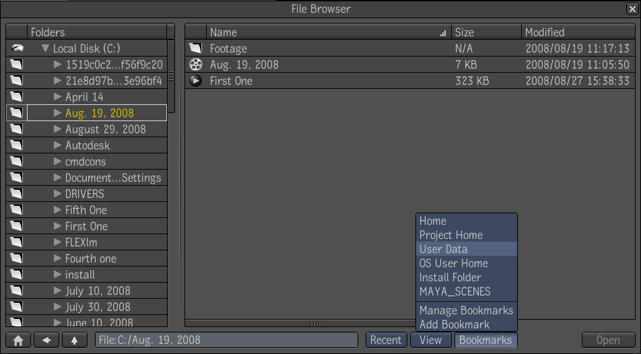Image resolution: width=641 pixels, height=354 pixels.
Task: Select the Fifth One folder name in tree
Action: point(86,210)
